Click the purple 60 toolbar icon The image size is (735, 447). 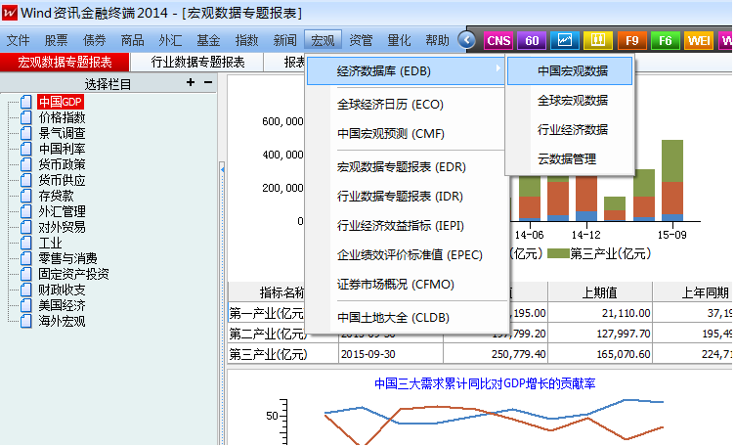tap(532, 40)
